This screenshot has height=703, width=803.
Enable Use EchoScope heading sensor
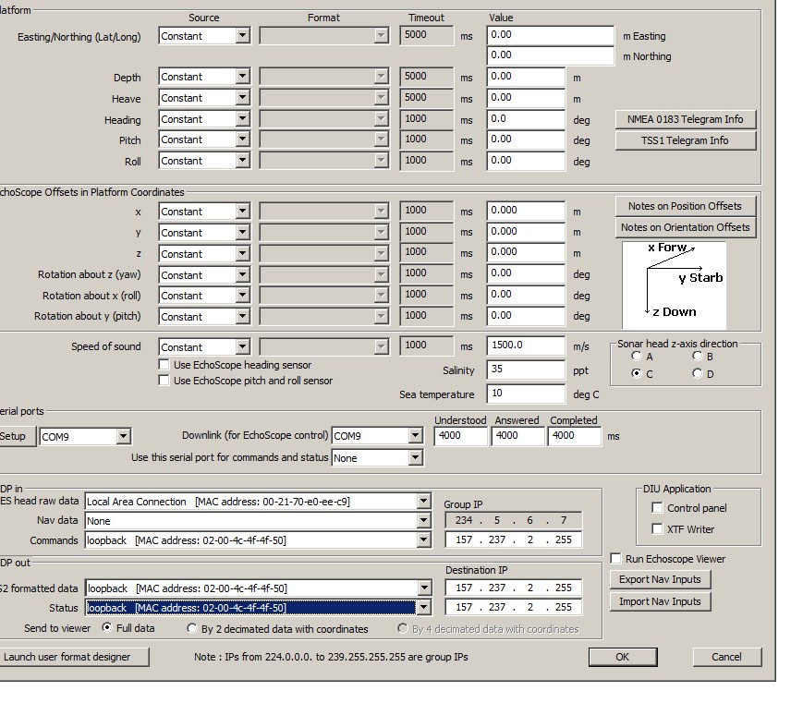point(164,365)
